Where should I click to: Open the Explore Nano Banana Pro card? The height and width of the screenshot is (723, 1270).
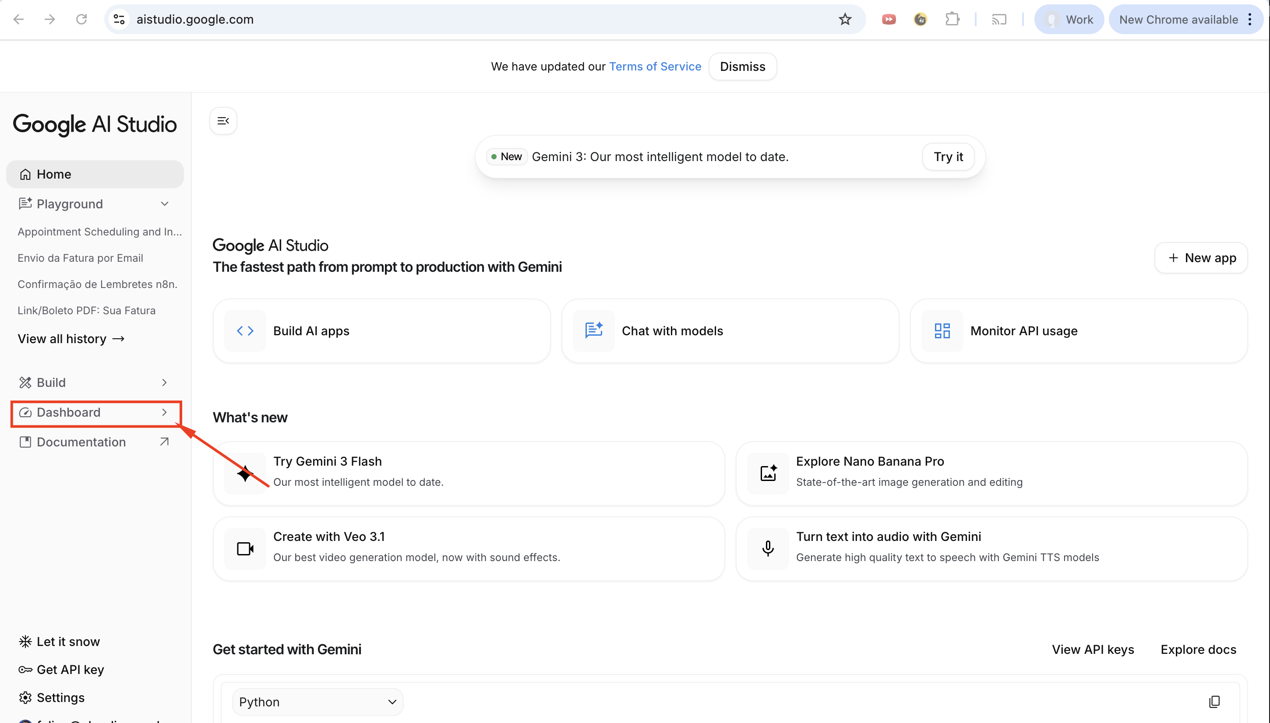991,474
